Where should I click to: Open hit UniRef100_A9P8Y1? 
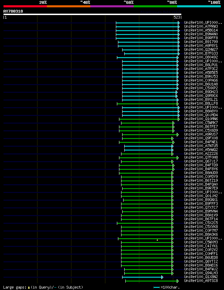coord(201,46)
